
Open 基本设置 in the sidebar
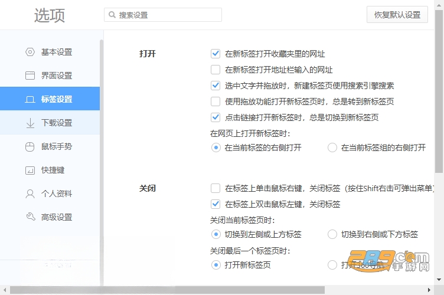pos(50,52)
